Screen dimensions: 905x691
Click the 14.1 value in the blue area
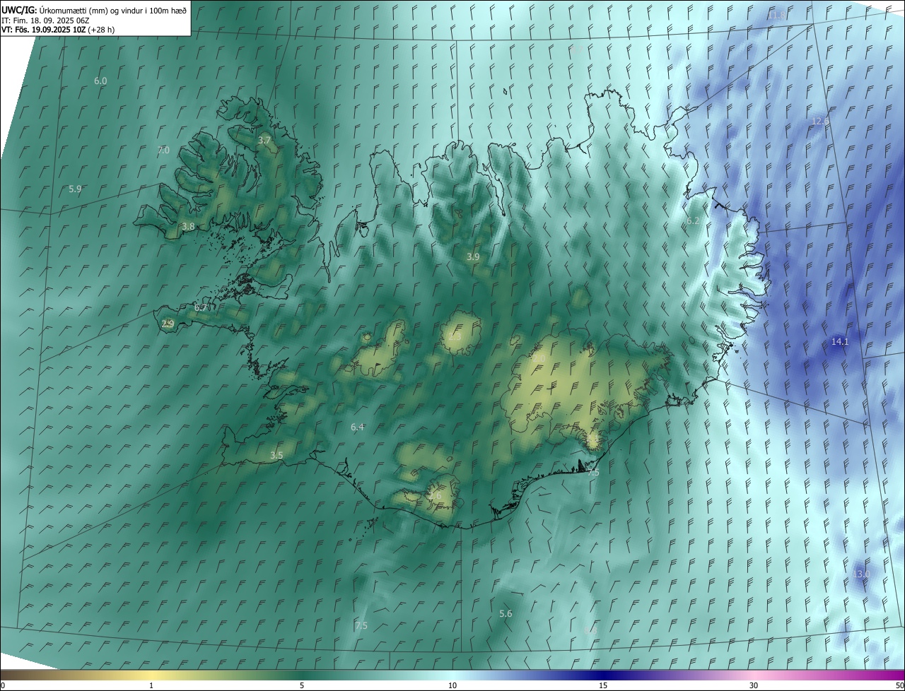pyautogui.click(x=839, y=342)
